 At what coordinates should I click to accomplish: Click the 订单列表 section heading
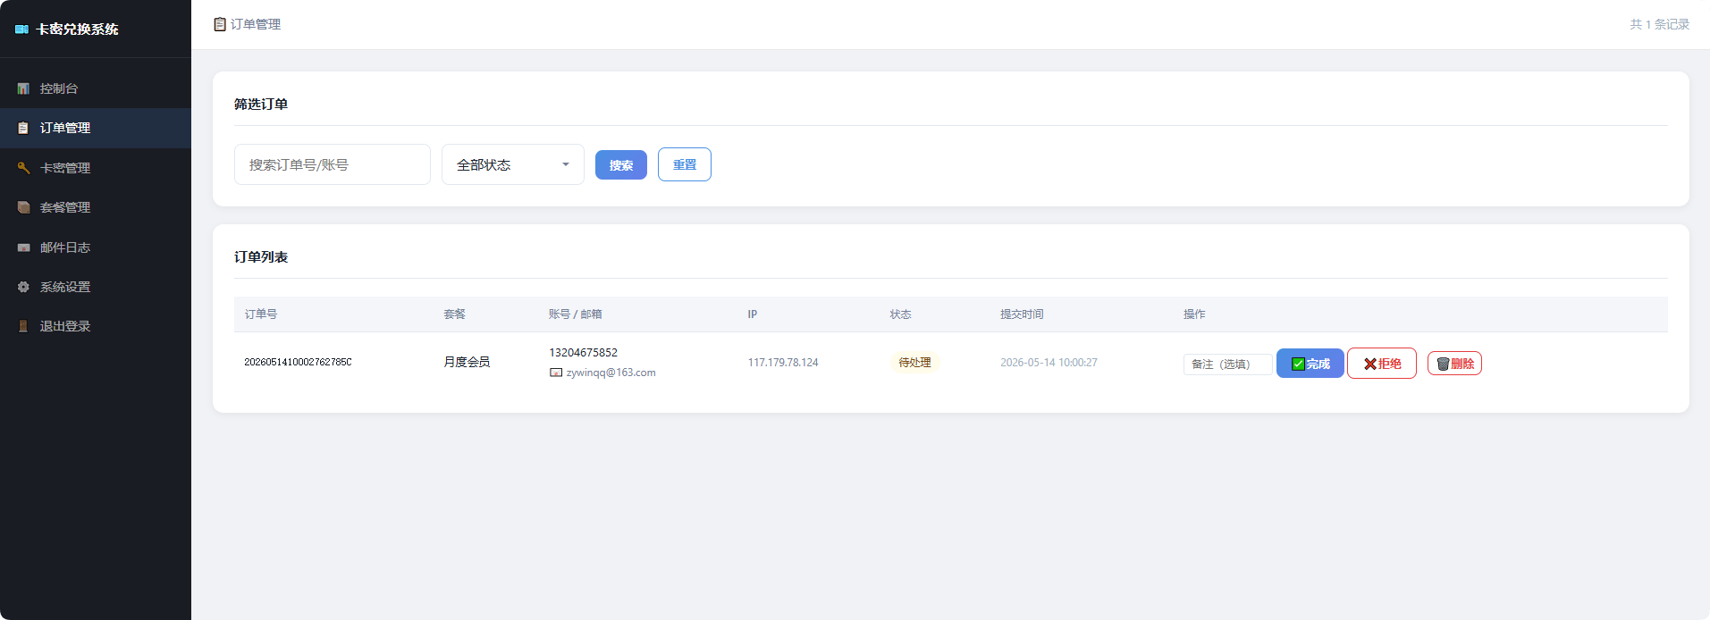[261, 256]
